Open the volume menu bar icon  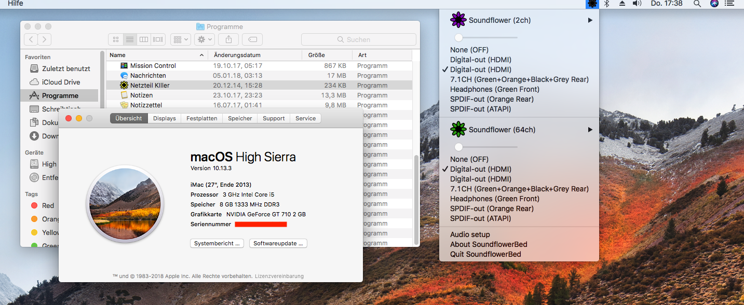[x=637, y=4]
